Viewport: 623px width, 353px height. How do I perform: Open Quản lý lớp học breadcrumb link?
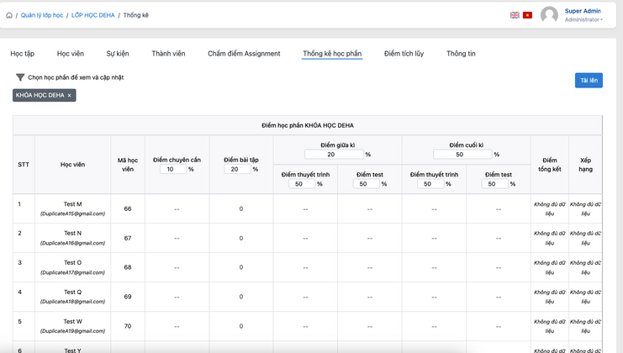pyautogui.click(x=44, y=15)
